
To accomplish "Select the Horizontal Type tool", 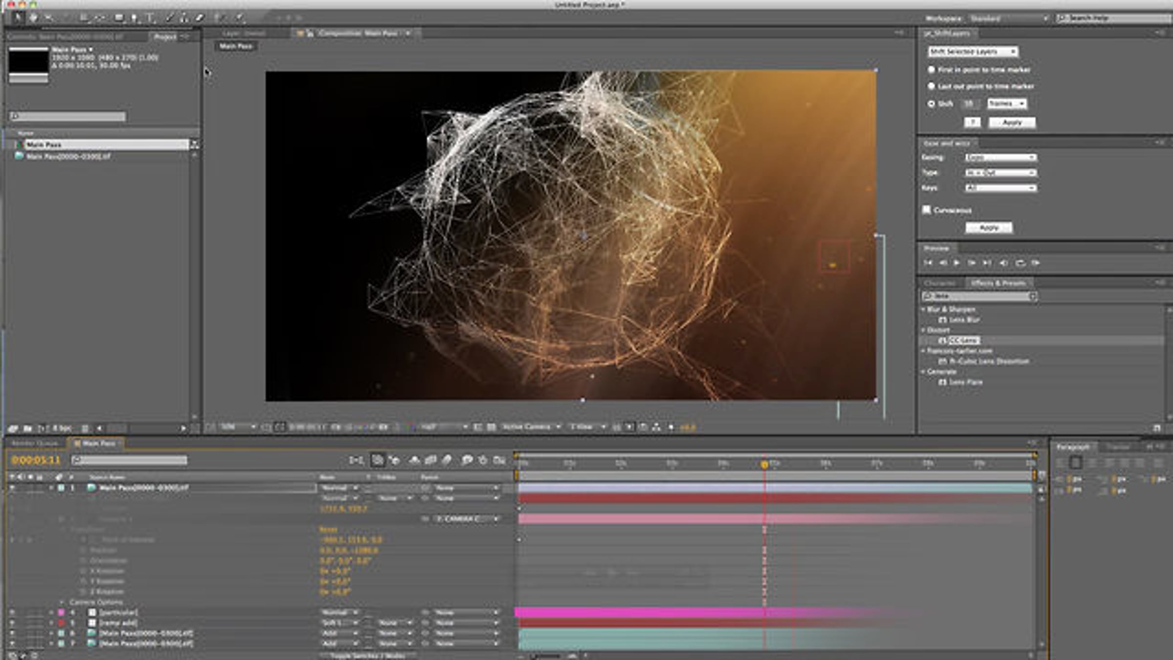I will pos(151,18).
